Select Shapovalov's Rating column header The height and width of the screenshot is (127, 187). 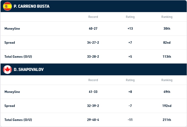(130, 80)
